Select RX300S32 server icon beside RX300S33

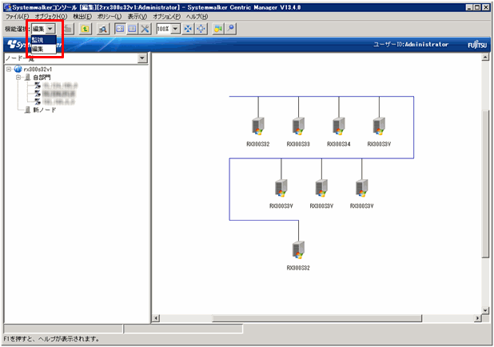258,126
